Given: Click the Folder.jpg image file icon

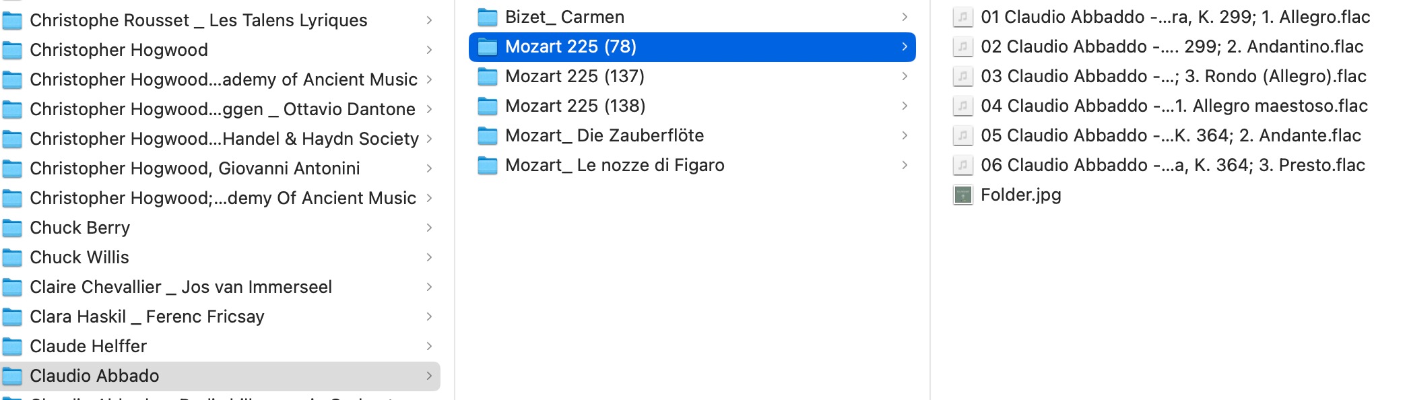Looking at the screenshot, I should 962,195.
